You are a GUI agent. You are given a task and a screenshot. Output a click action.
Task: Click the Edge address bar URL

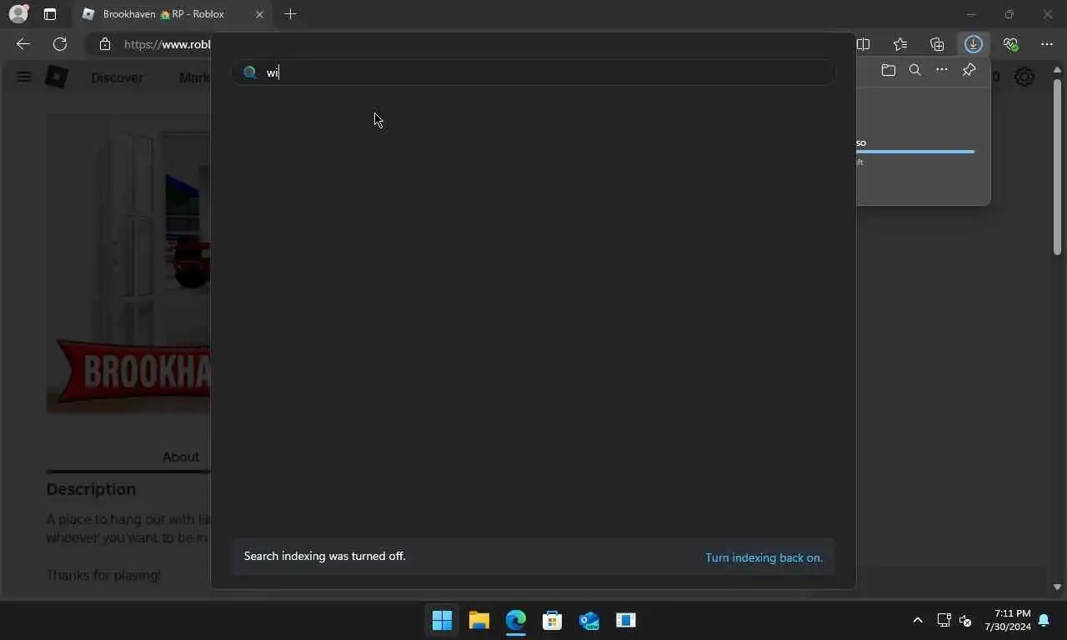point(167,44)
